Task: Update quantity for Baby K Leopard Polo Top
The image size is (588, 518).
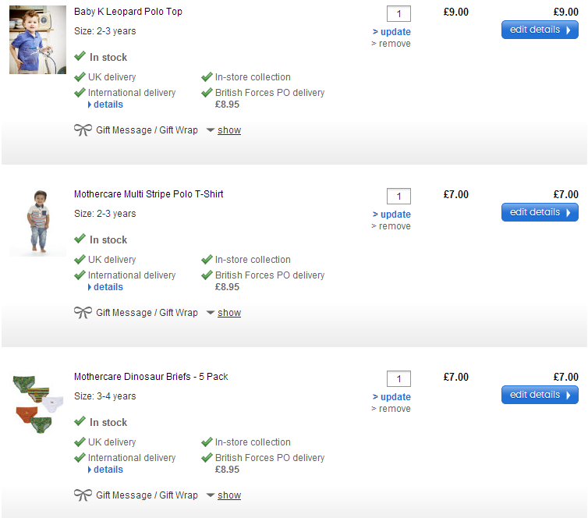Action: [x=395, y=32]
